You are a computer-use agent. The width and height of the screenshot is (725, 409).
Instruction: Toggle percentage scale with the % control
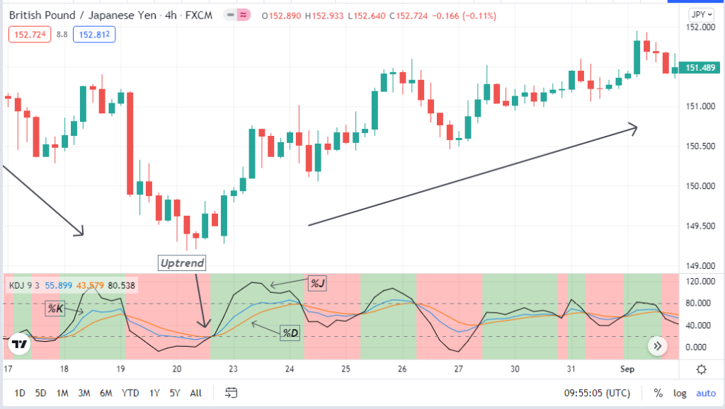tap(657, 393)
